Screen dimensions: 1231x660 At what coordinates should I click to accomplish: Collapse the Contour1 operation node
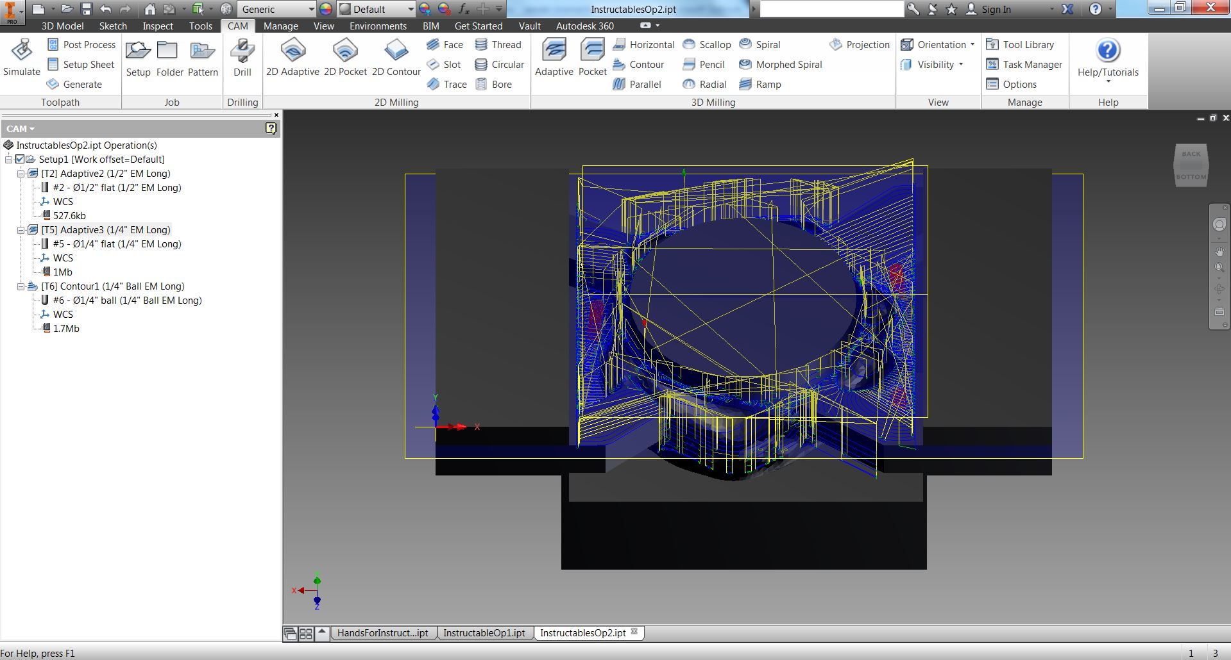[x=21, y=286]
